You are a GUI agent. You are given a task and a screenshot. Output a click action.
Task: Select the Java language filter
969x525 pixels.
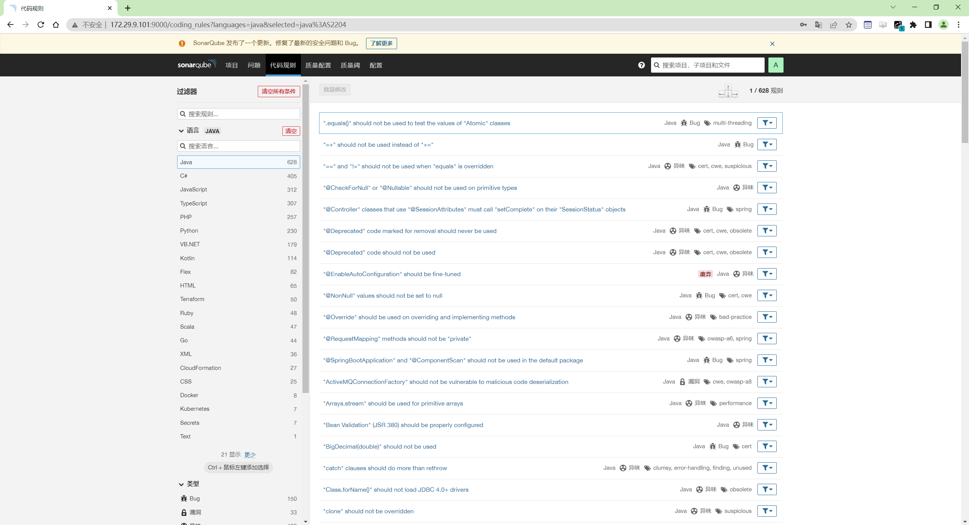pos(238,162)
